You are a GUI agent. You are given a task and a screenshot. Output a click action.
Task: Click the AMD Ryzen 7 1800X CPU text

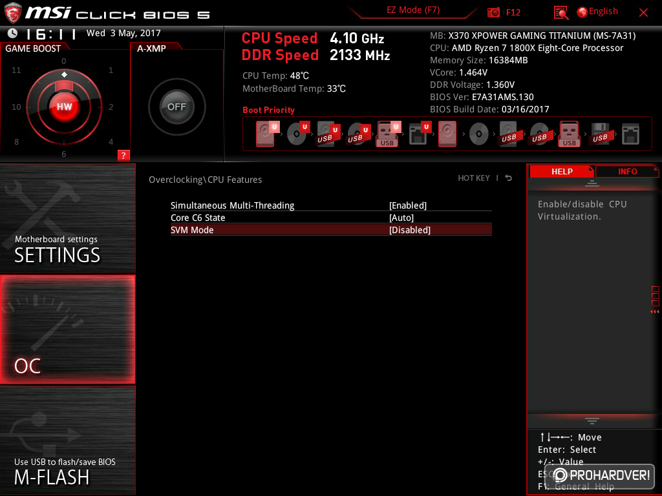(x=526, y=48)
